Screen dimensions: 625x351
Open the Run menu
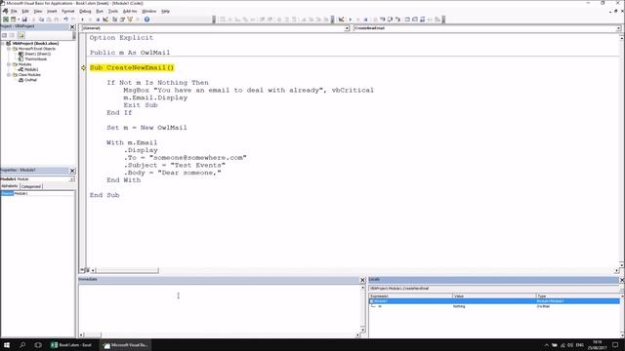pos(100,11)
